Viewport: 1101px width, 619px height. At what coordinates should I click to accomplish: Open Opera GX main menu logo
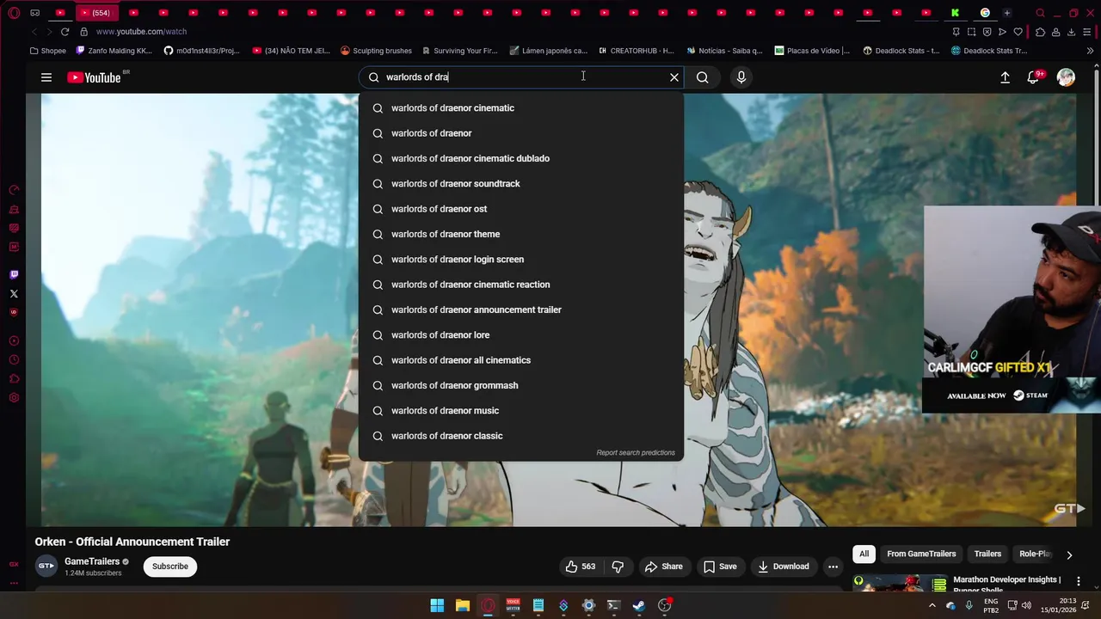pyautogui.click(x=14, y=13)
